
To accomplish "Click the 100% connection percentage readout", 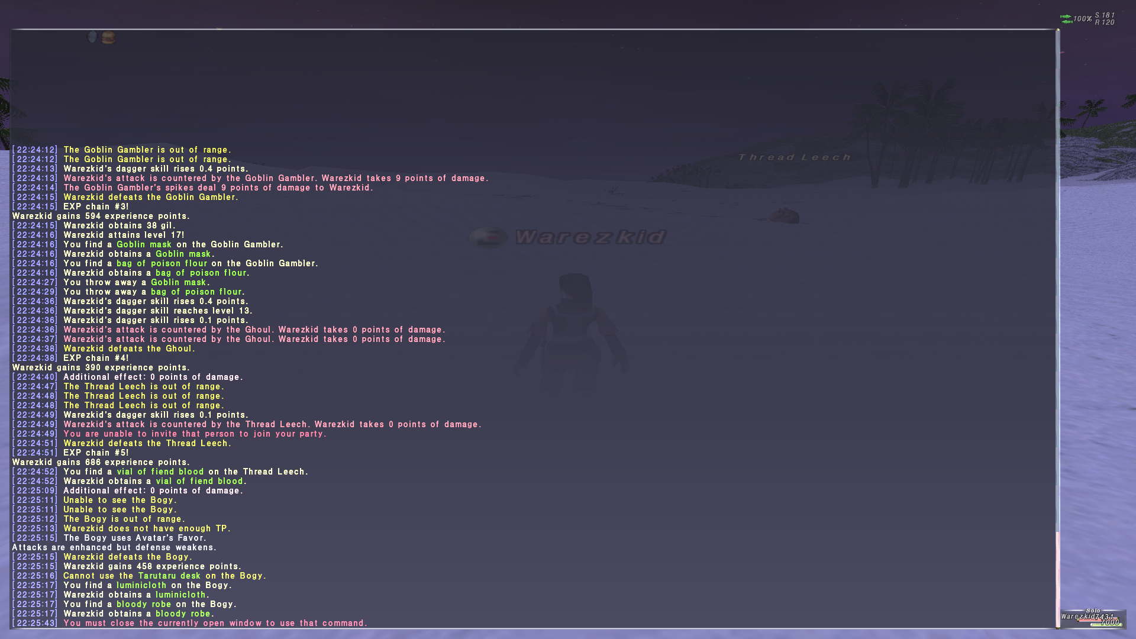I will click(x=1083, y=19).
